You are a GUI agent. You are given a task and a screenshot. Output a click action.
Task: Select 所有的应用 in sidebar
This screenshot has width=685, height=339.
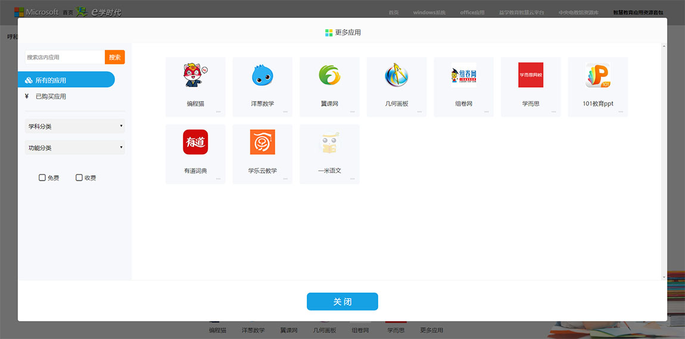coord(66,79)
